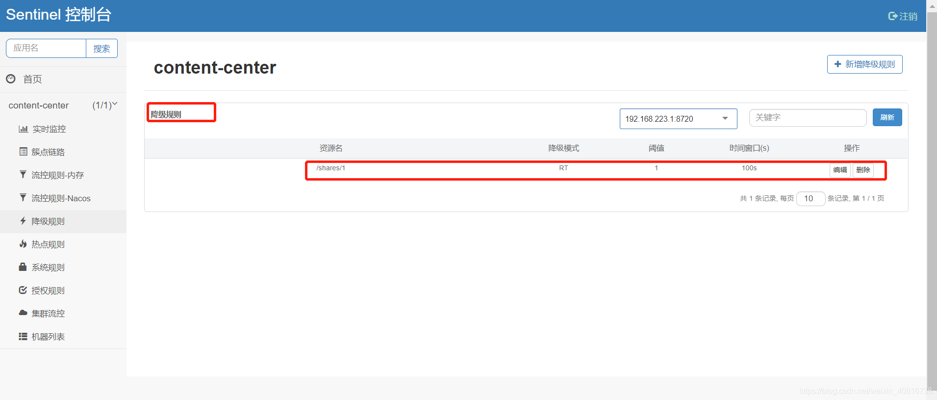Collapse the content-center app chevron
The image size is (937, 400).
[115, 104]
